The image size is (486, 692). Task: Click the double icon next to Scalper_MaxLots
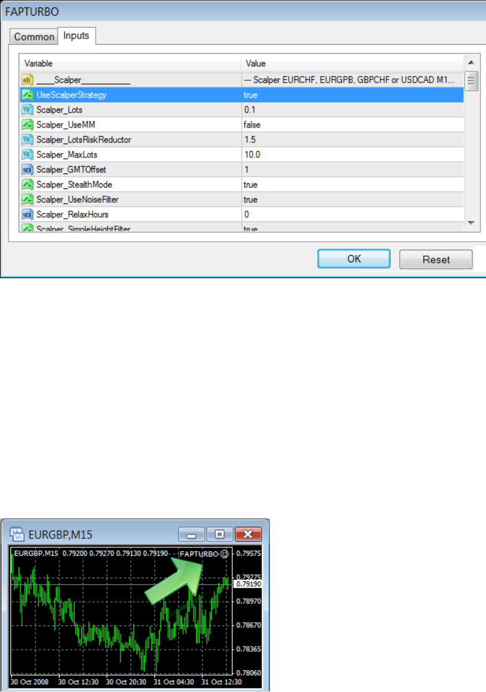27,155
